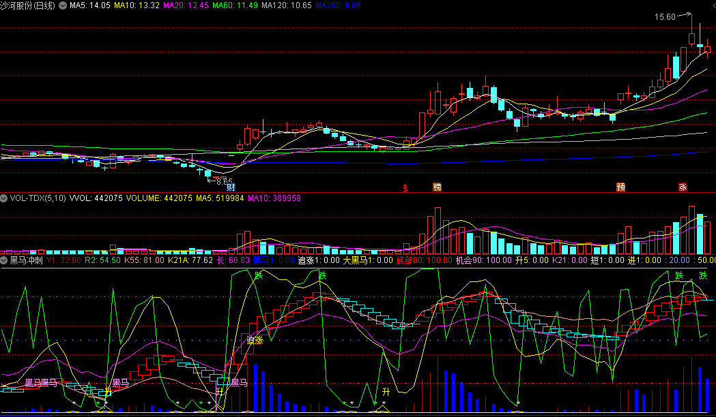Click the 进1: 0.00 value
The width and height of the screenshot is (716, 417).
click(644, 260)
